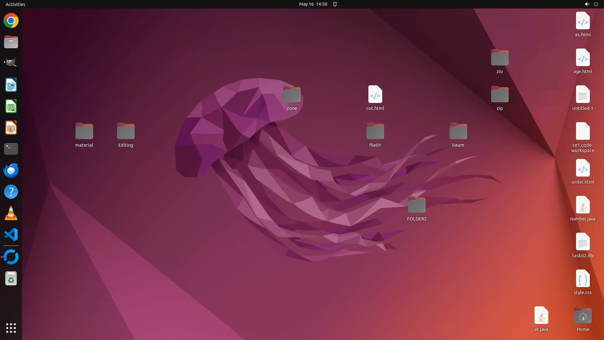Open the date and time menu

point(313,4)
